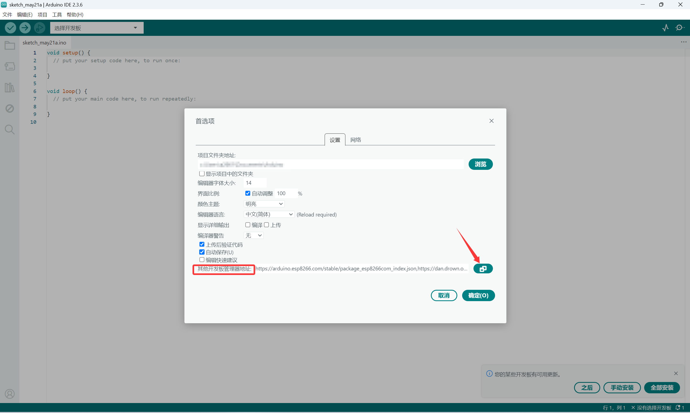Uncheck 自动保存(U) checkbox
This screenshot has height=413, width=690.
click(x=202, y=252)
